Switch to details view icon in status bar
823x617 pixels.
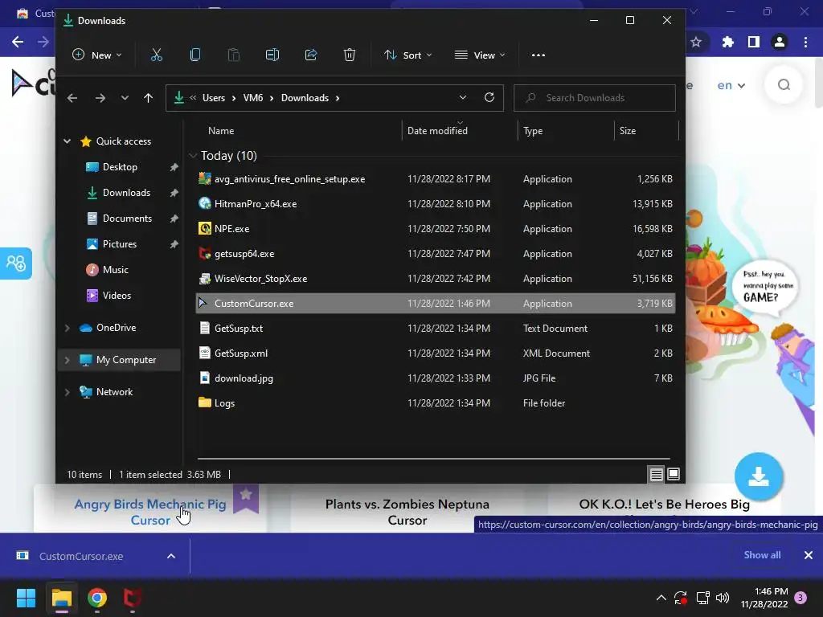point(656,475)
